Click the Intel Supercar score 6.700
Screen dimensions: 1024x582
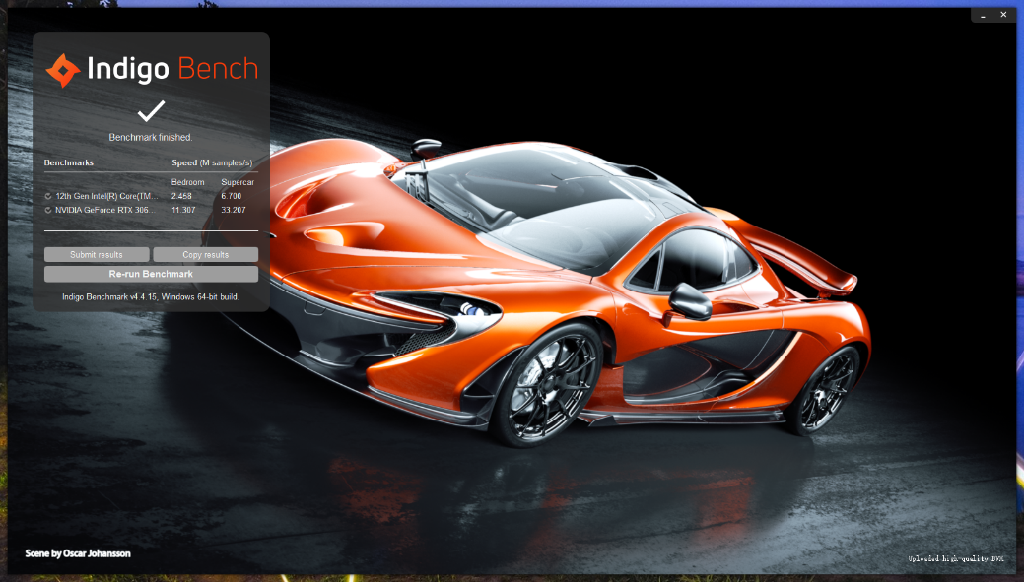point(232,196)
